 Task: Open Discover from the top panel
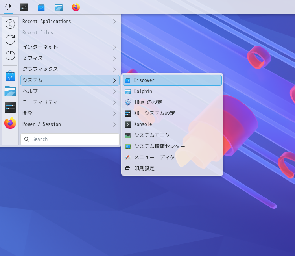tap(41, 7)
